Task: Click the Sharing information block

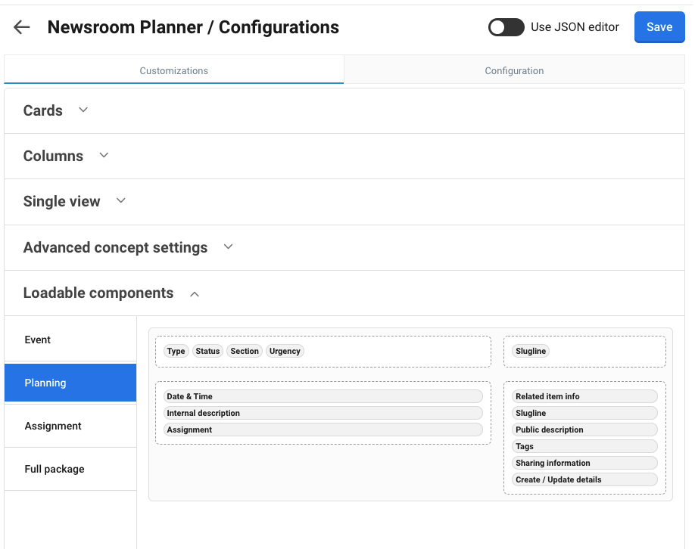Action: click(x=584, y=463)
